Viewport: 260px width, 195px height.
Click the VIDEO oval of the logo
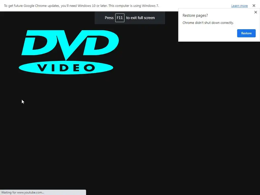click(66, 68)
